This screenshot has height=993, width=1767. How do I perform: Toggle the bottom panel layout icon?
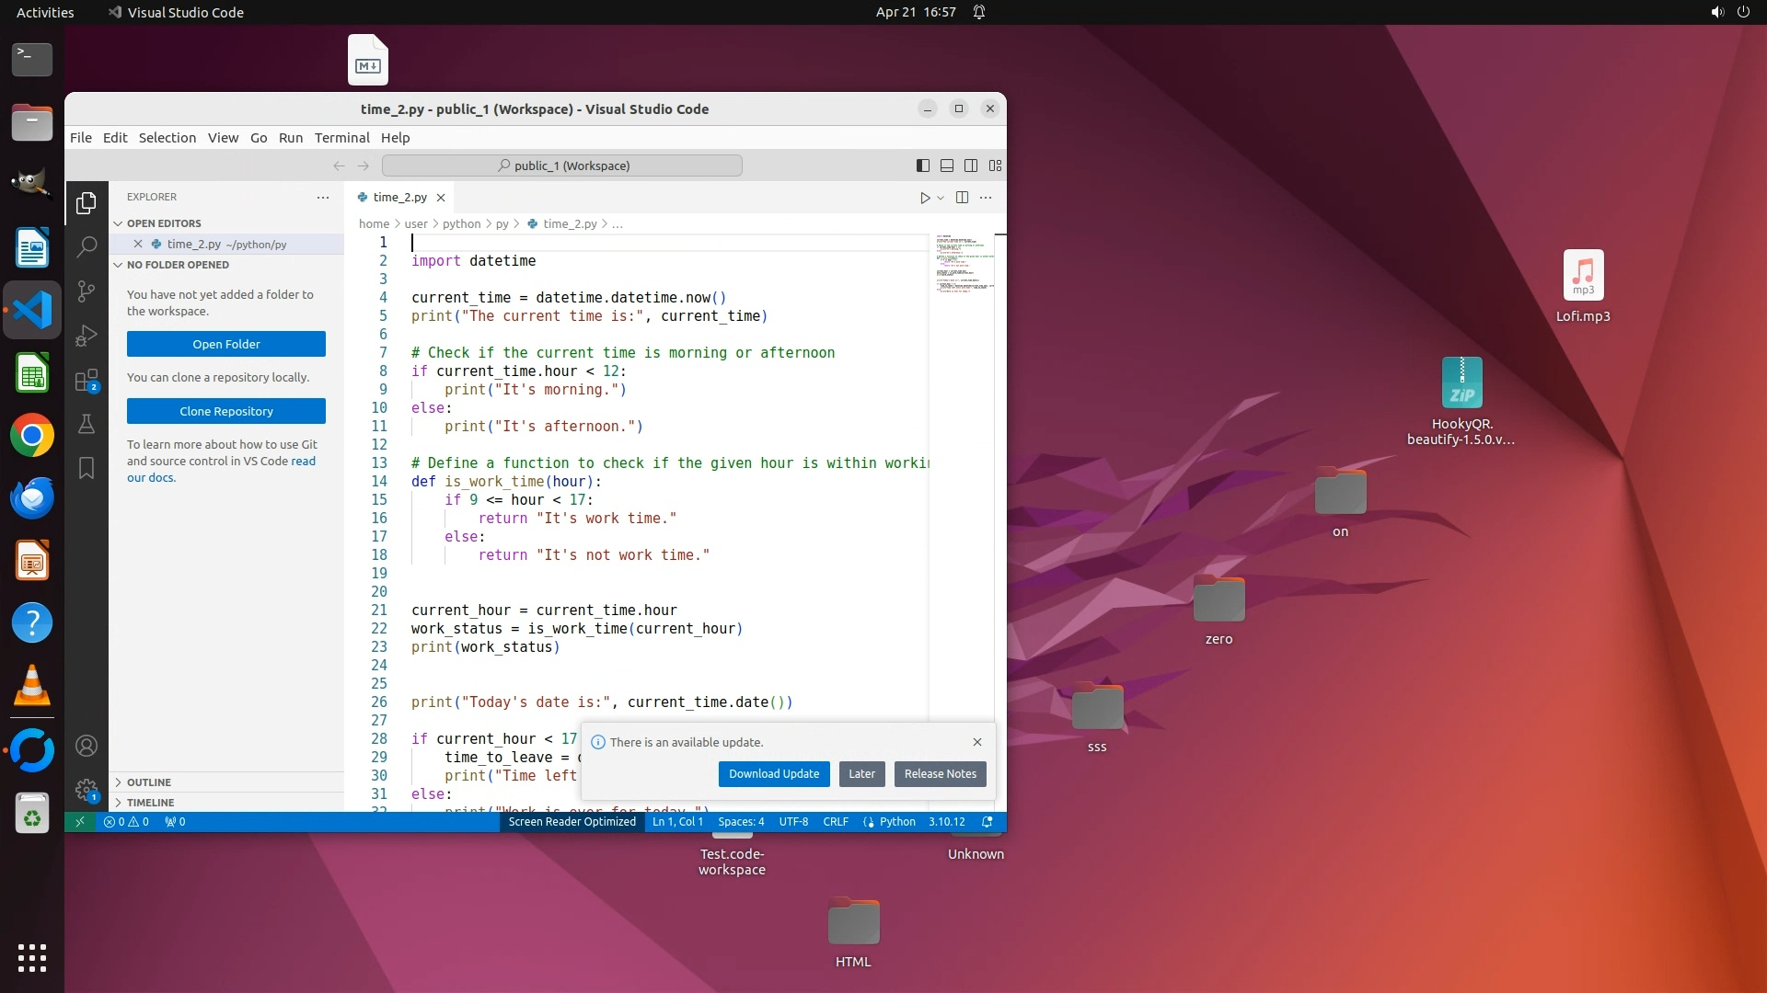(x=947, y=165)
